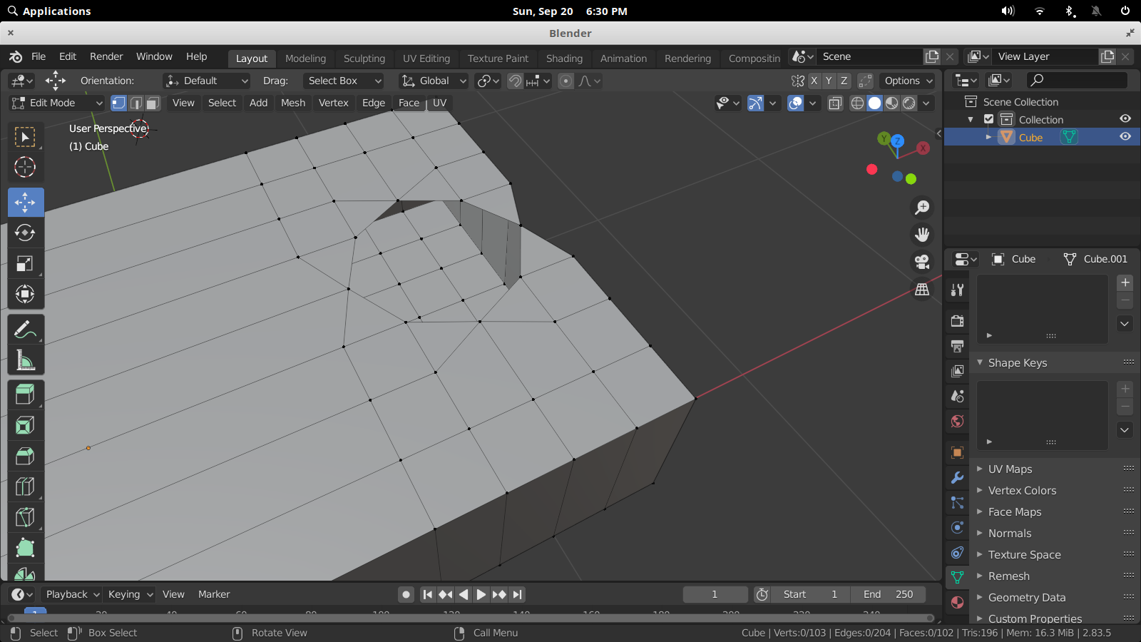This screenshot has height=642, width=1141.
Task: Open the Mesh menu
Action: (292, 103)
